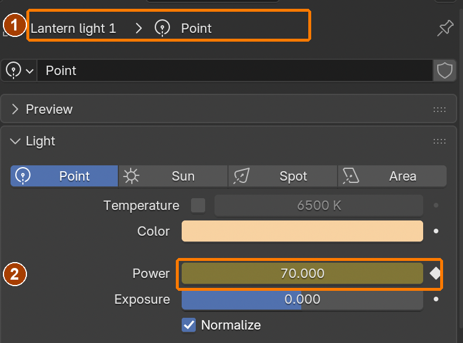Click the Exposure slider 0.000

302,299
